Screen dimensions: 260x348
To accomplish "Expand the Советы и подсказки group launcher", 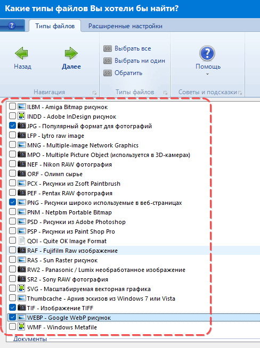I will click(x=240, y=93).
